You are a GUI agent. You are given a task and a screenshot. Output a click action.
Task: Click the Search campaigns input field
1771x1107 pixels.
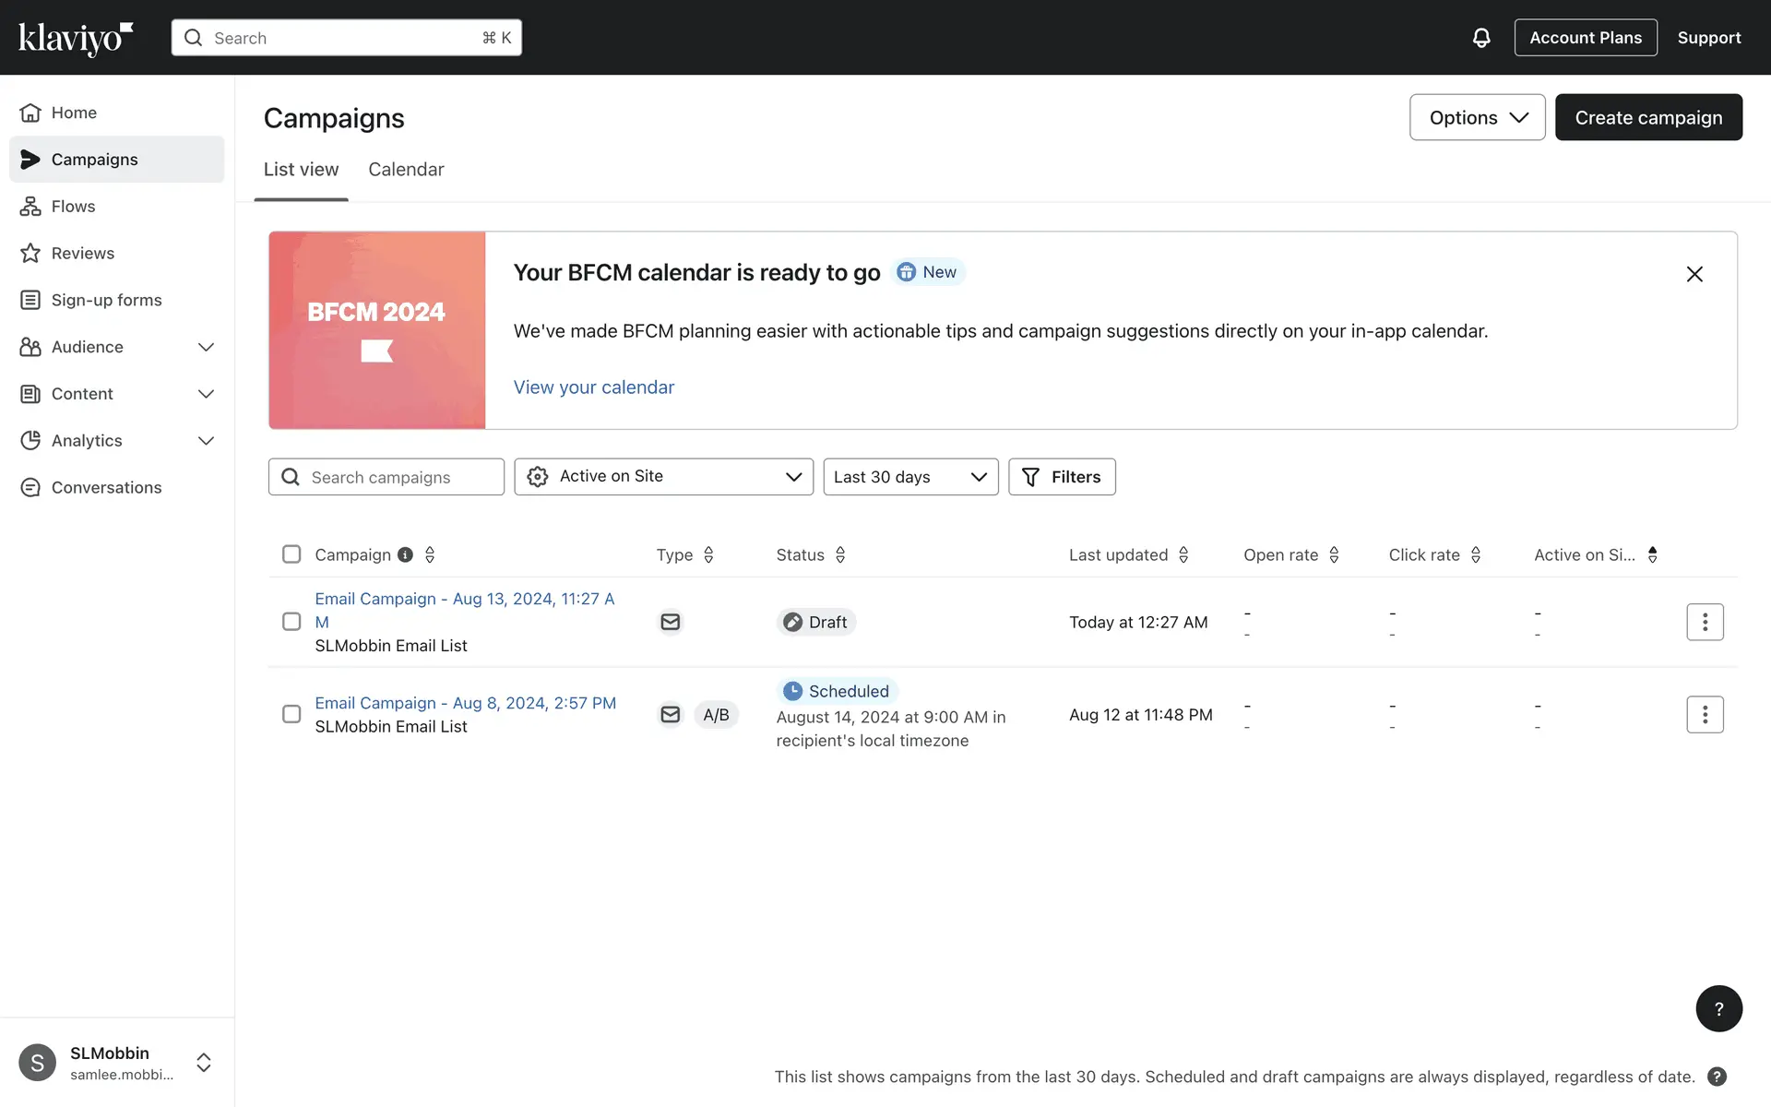tap(397, 477)
